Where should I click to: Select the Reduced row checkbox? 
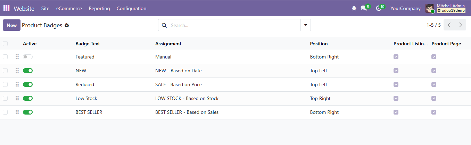click(x=5, y=84)
